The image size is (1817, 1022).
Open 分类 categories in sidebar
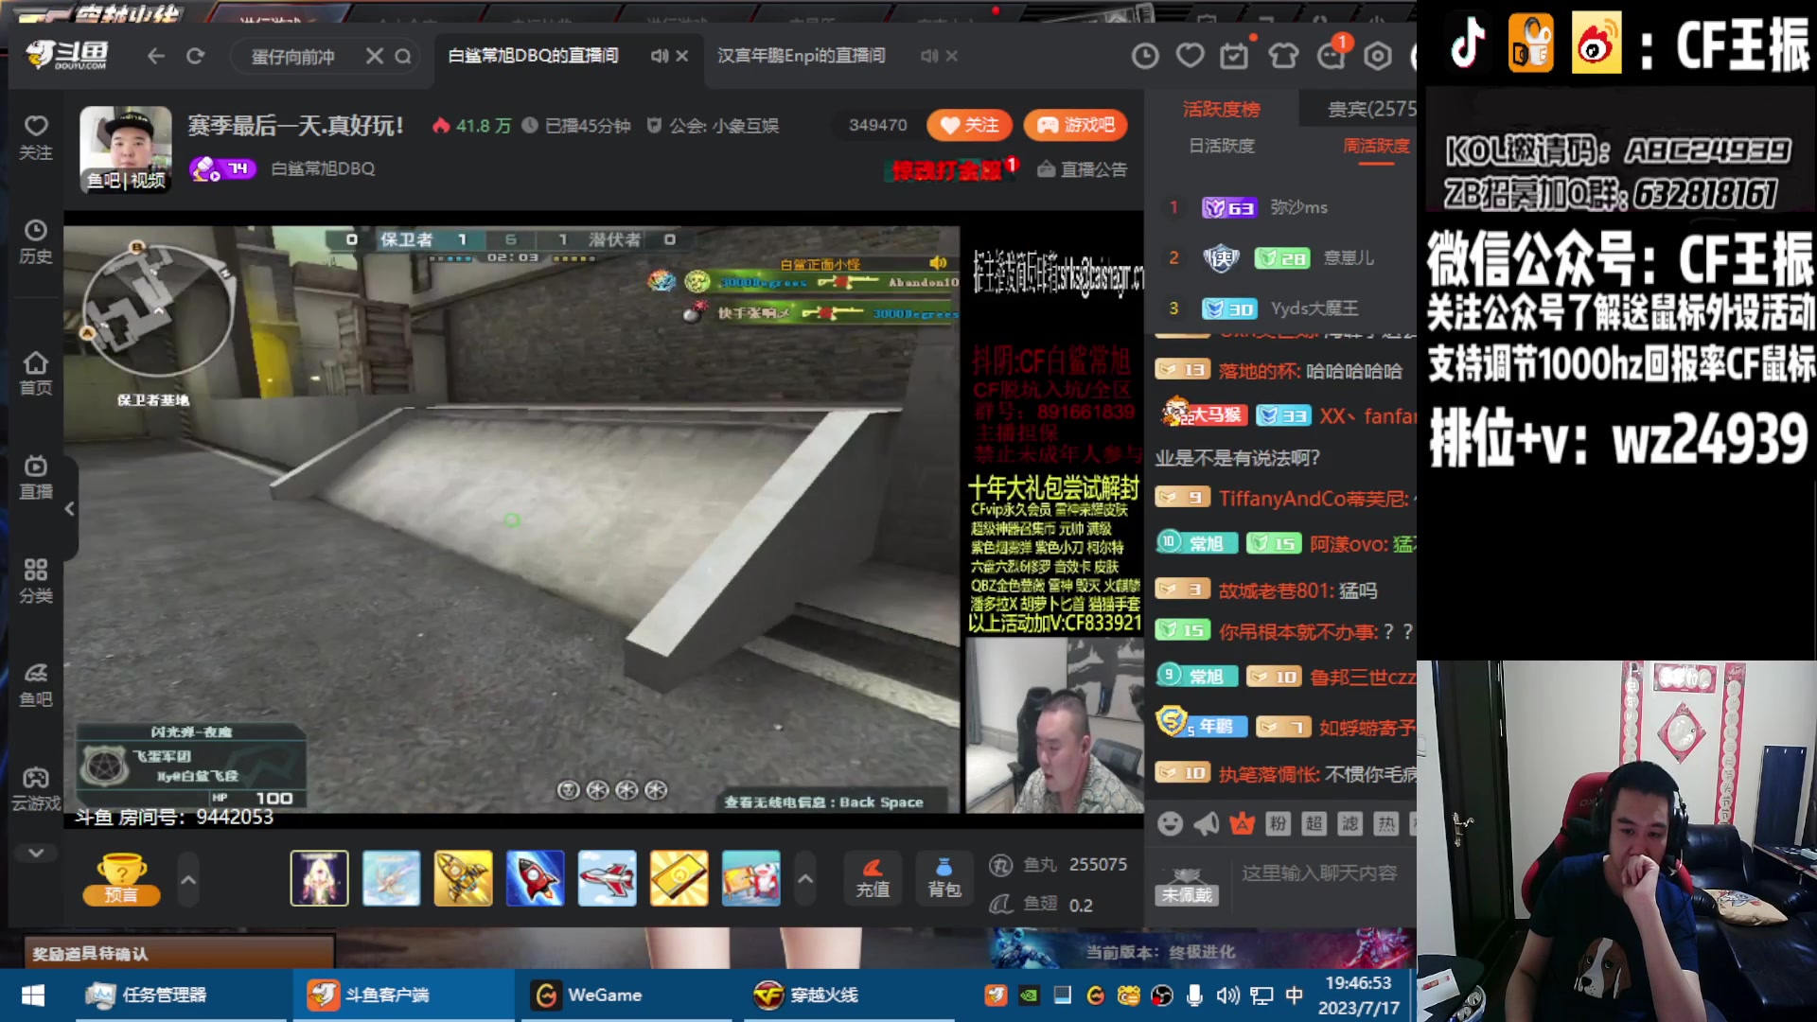click(36, 581)
